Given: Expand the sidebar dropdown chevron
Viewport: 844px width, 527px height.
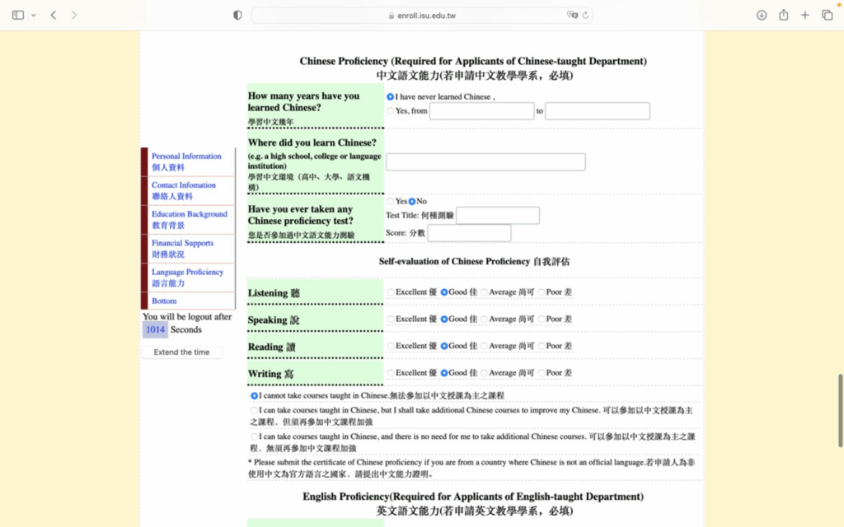Looking at the screenshot, I should (34, 15).
